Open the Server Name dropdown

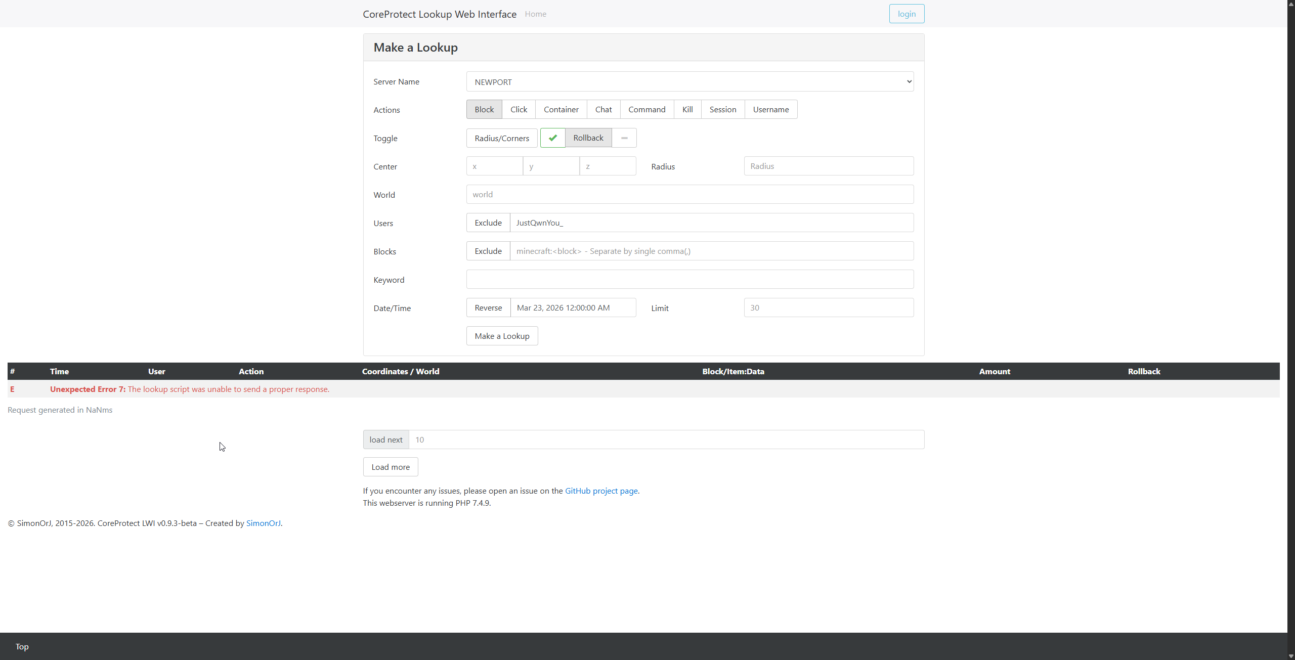click(689, 82)
